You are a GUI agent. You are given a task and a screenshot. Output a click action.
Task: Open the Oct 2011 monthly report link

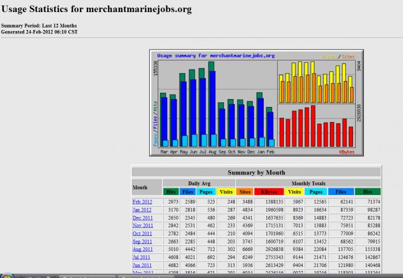tap(142, 234)
